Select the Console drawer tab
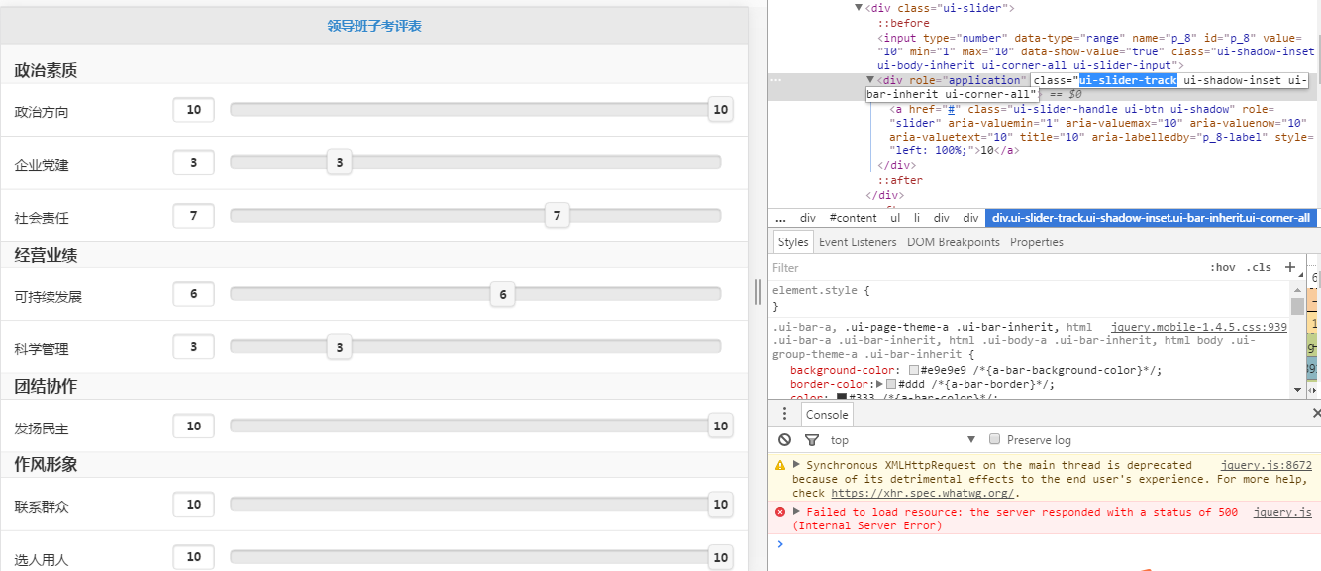The height and width of the screenshot is (571, 1321). click(827, 415)
